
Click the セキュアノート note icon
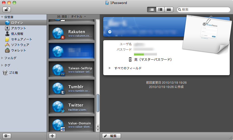tap(7, 39)
